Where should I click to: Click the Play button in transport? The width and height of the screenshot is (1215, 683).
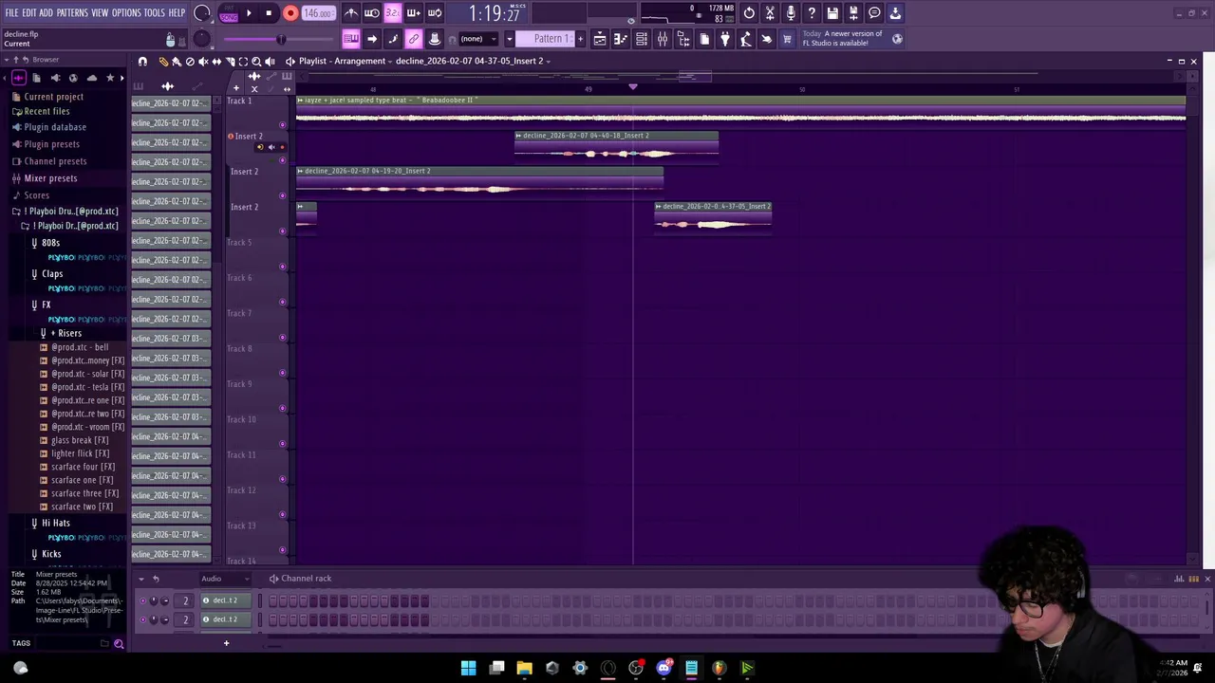coord(249,13)
